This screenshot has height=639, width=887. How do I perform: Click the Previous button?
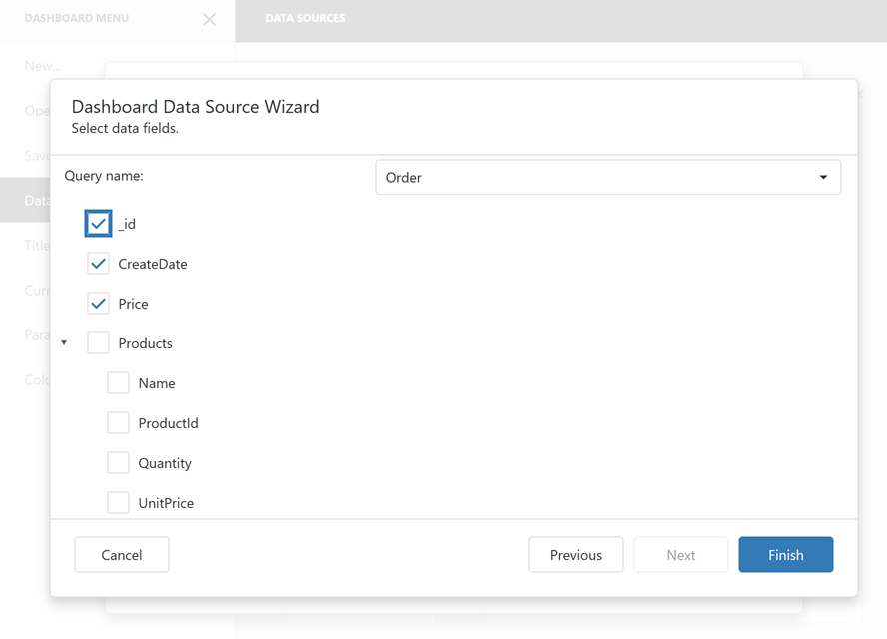(x=576, y=554)
